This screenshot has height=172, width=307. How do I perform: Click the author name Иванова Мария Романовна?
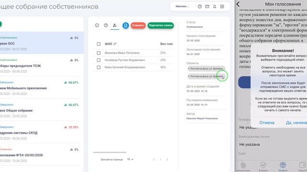[x=202, y=118]
